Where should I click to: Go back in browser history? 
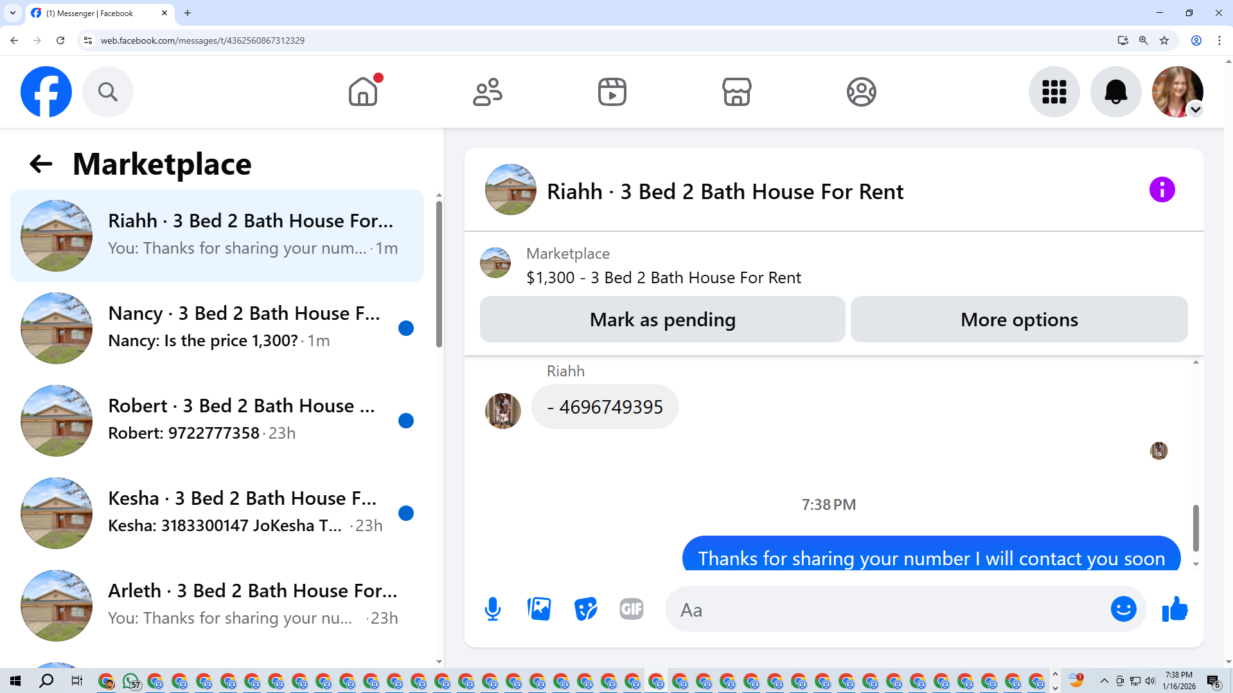click(14, 40)
